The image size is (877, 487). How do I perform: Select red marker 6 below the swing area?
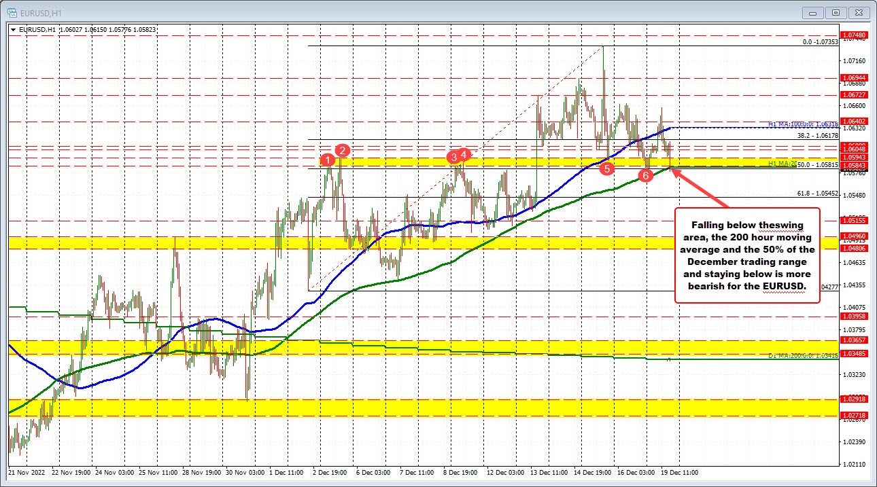pyautogui.click(x=644, y=175)
